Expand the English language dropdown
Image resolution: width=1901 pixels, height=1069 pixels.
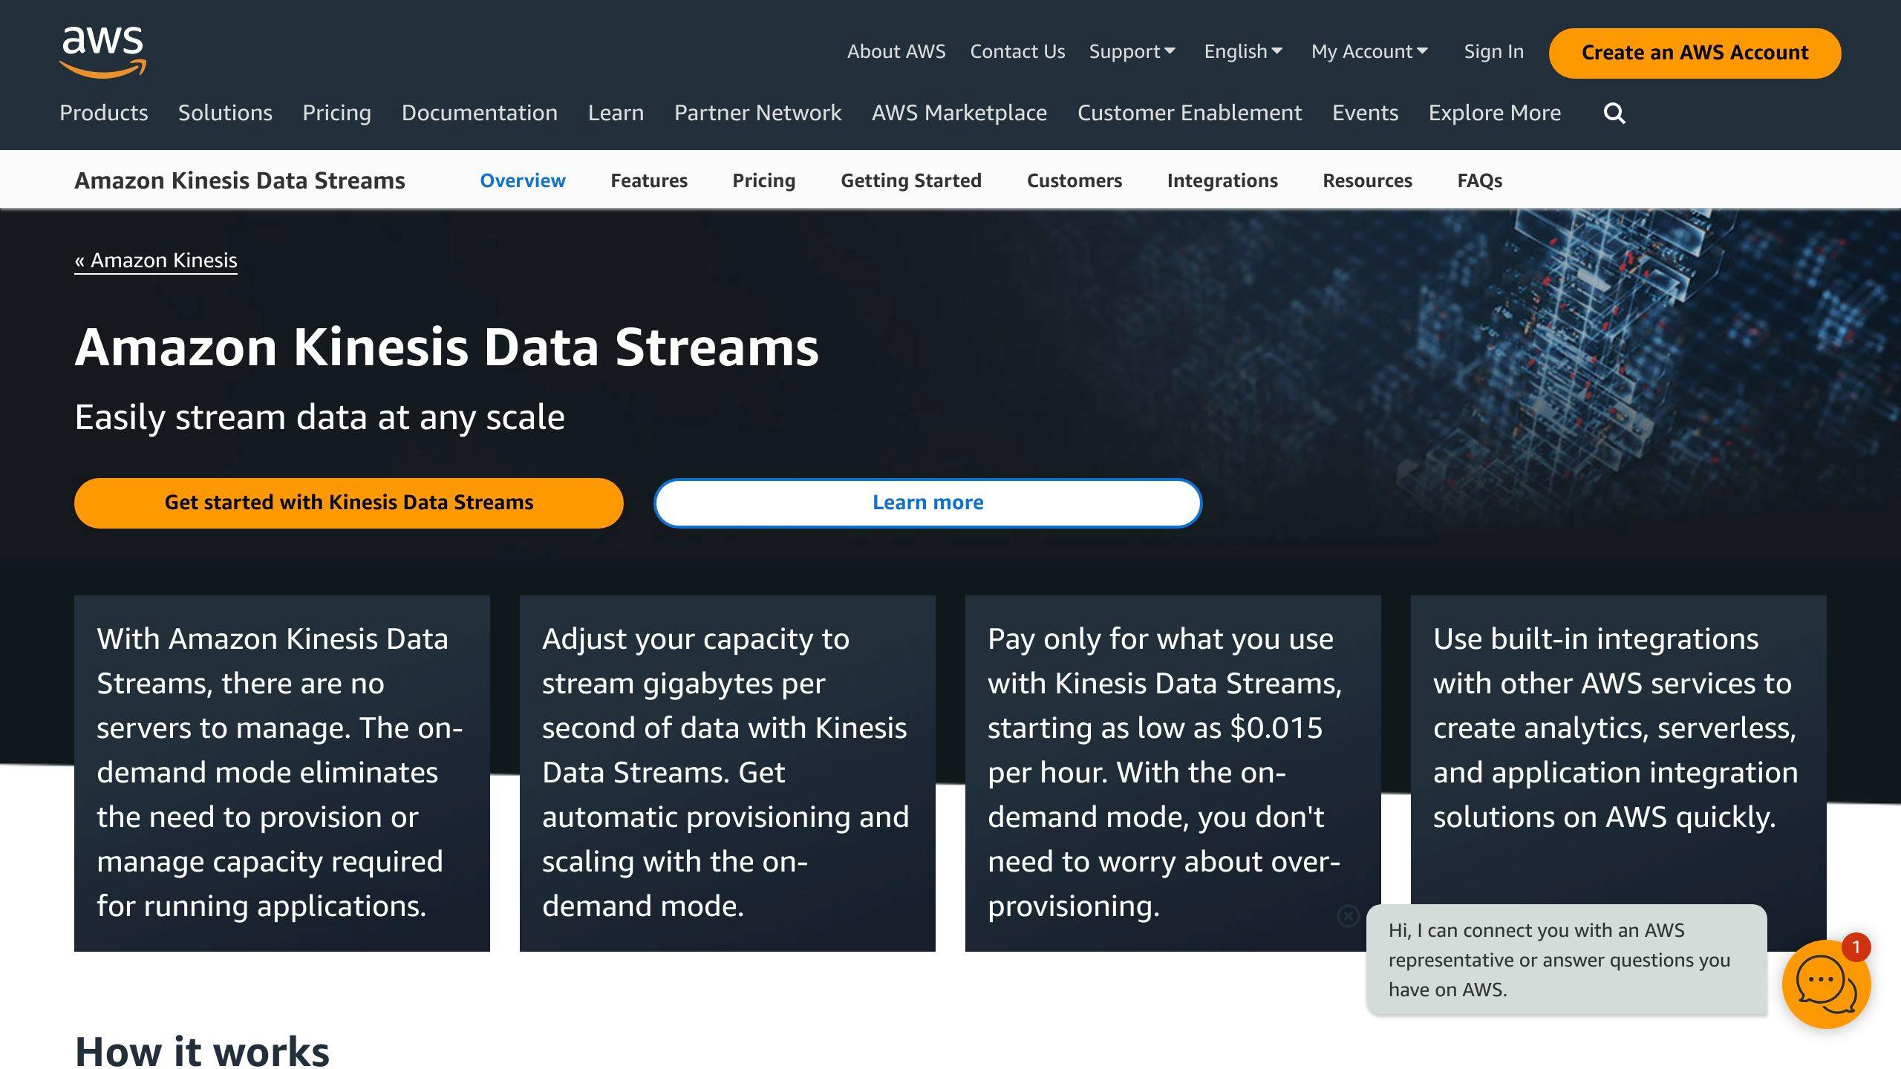tap(1243, 51)
